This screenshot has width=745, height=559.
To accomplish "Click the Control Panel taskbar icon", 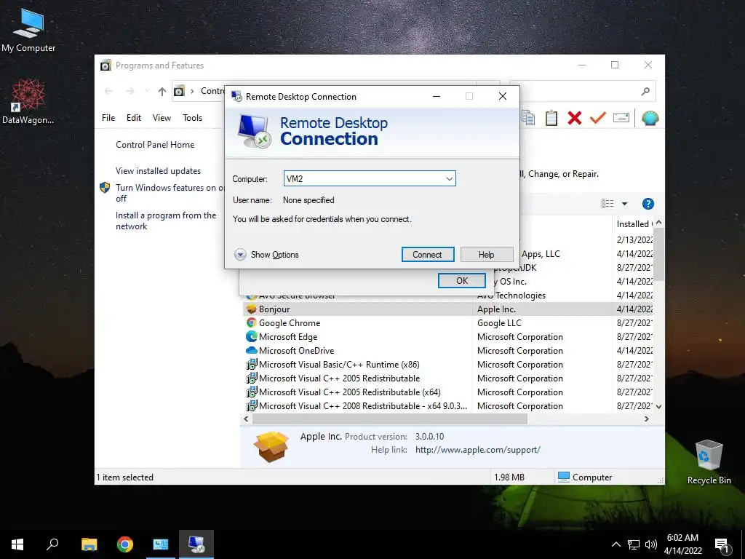I will tap(161, 544).
